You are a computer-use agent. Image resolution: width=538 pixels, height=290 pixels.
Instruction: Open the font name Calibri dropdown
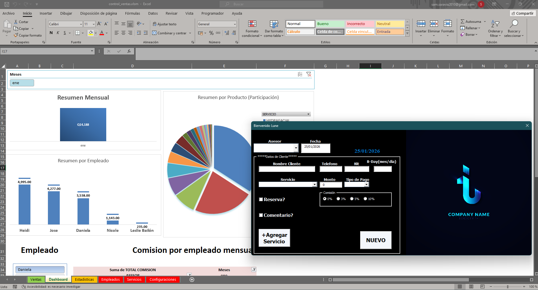tap(81, 24)
